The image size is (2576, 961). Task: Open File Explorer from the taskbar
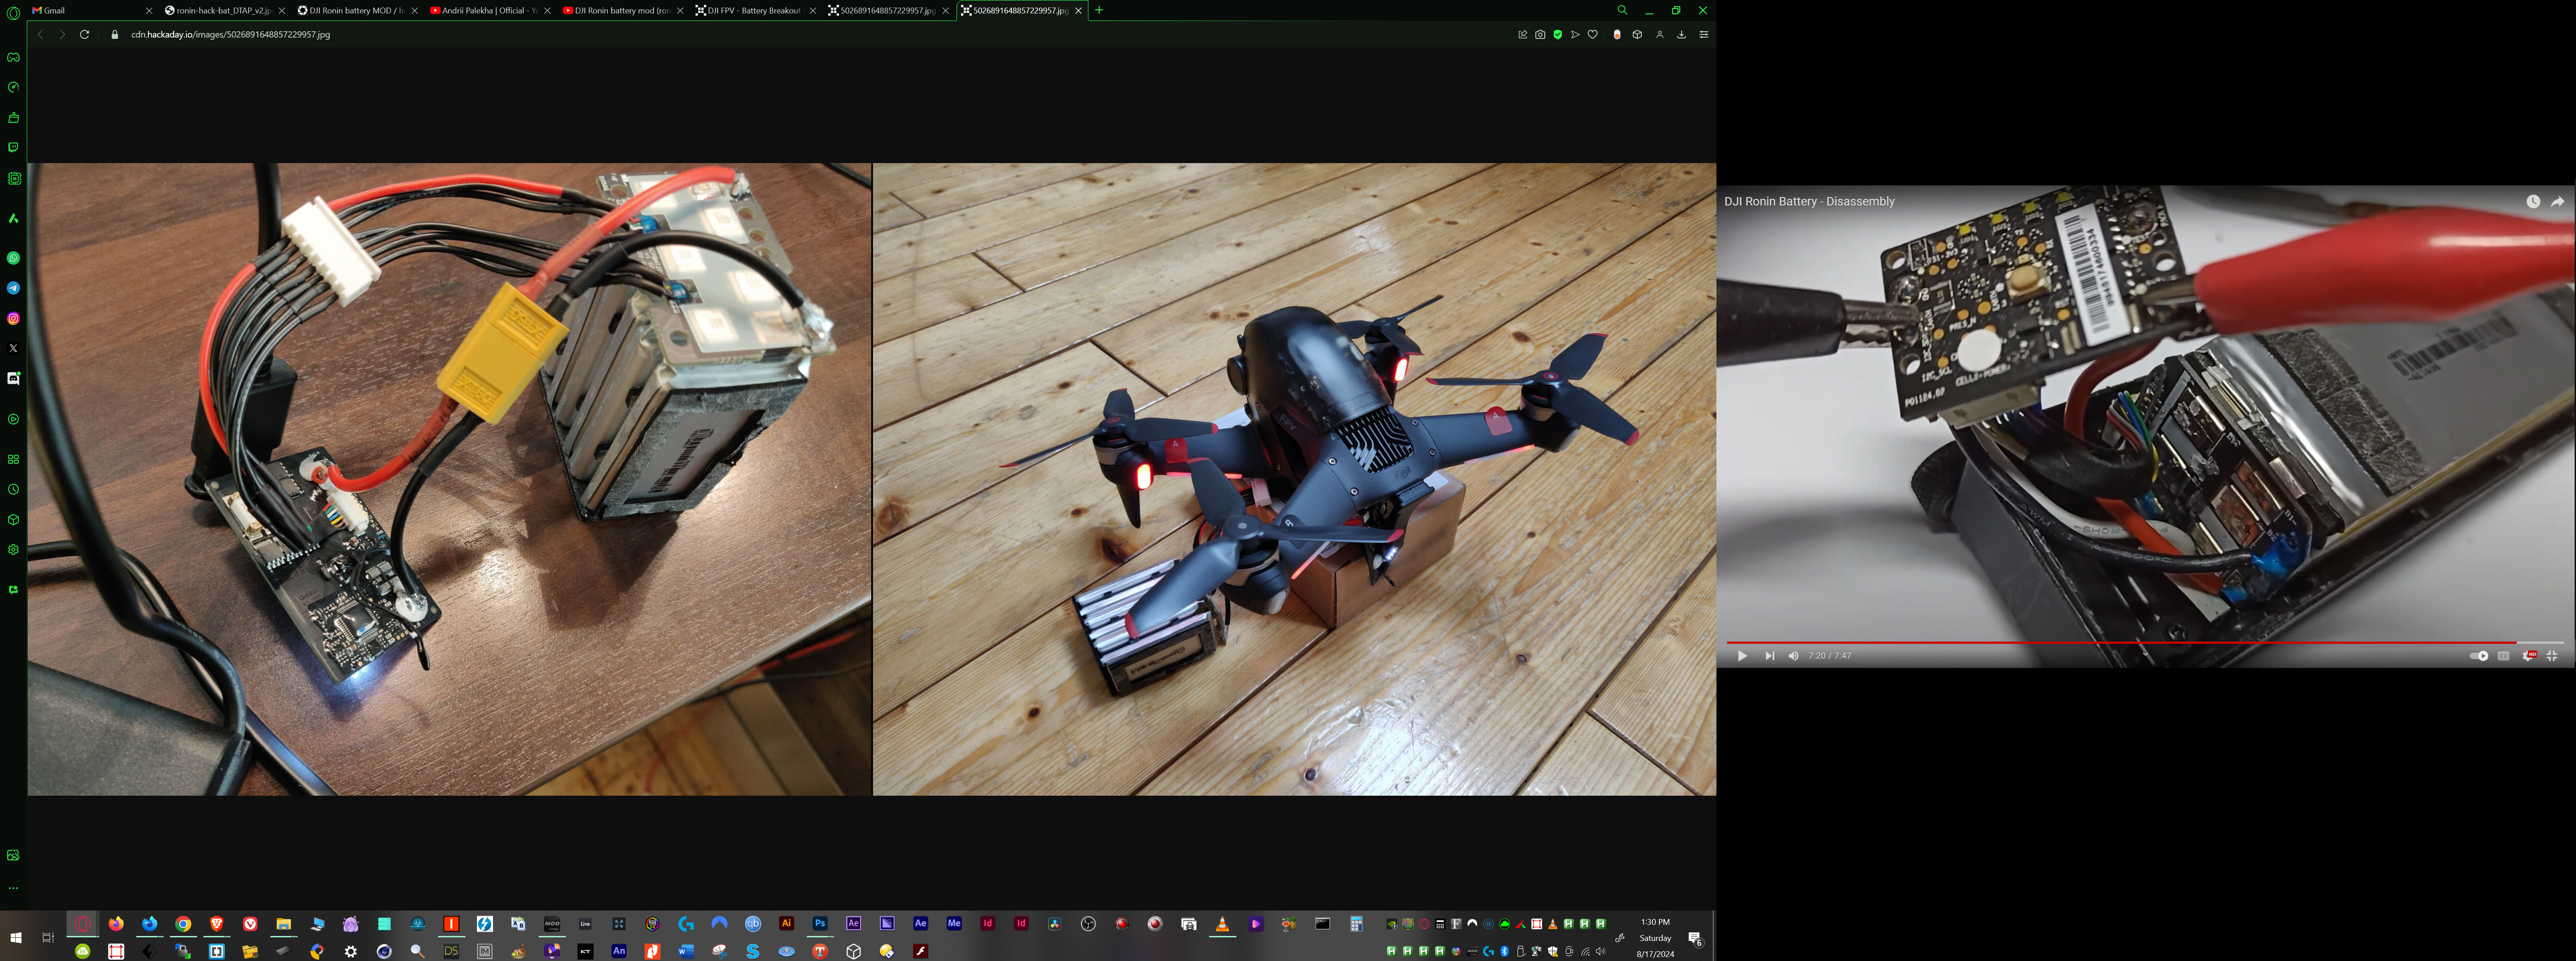coord(284,924)
